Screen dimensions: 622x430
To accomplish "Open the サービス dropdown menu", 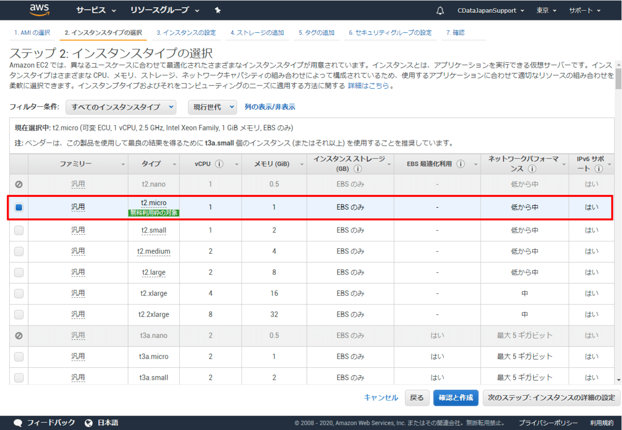I will tap(96, 10).
